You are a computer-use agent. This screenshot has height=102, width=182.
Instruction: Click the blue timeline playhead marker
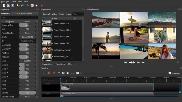(61, 80)
